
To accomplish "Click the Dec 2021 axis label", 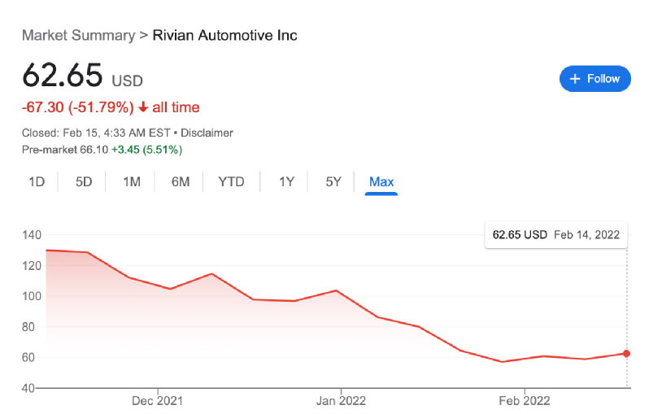I will (x=157, y=400).
